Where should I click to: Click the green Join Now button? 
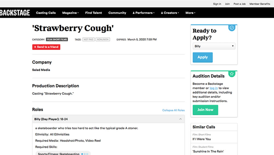[x=205, y=110]
